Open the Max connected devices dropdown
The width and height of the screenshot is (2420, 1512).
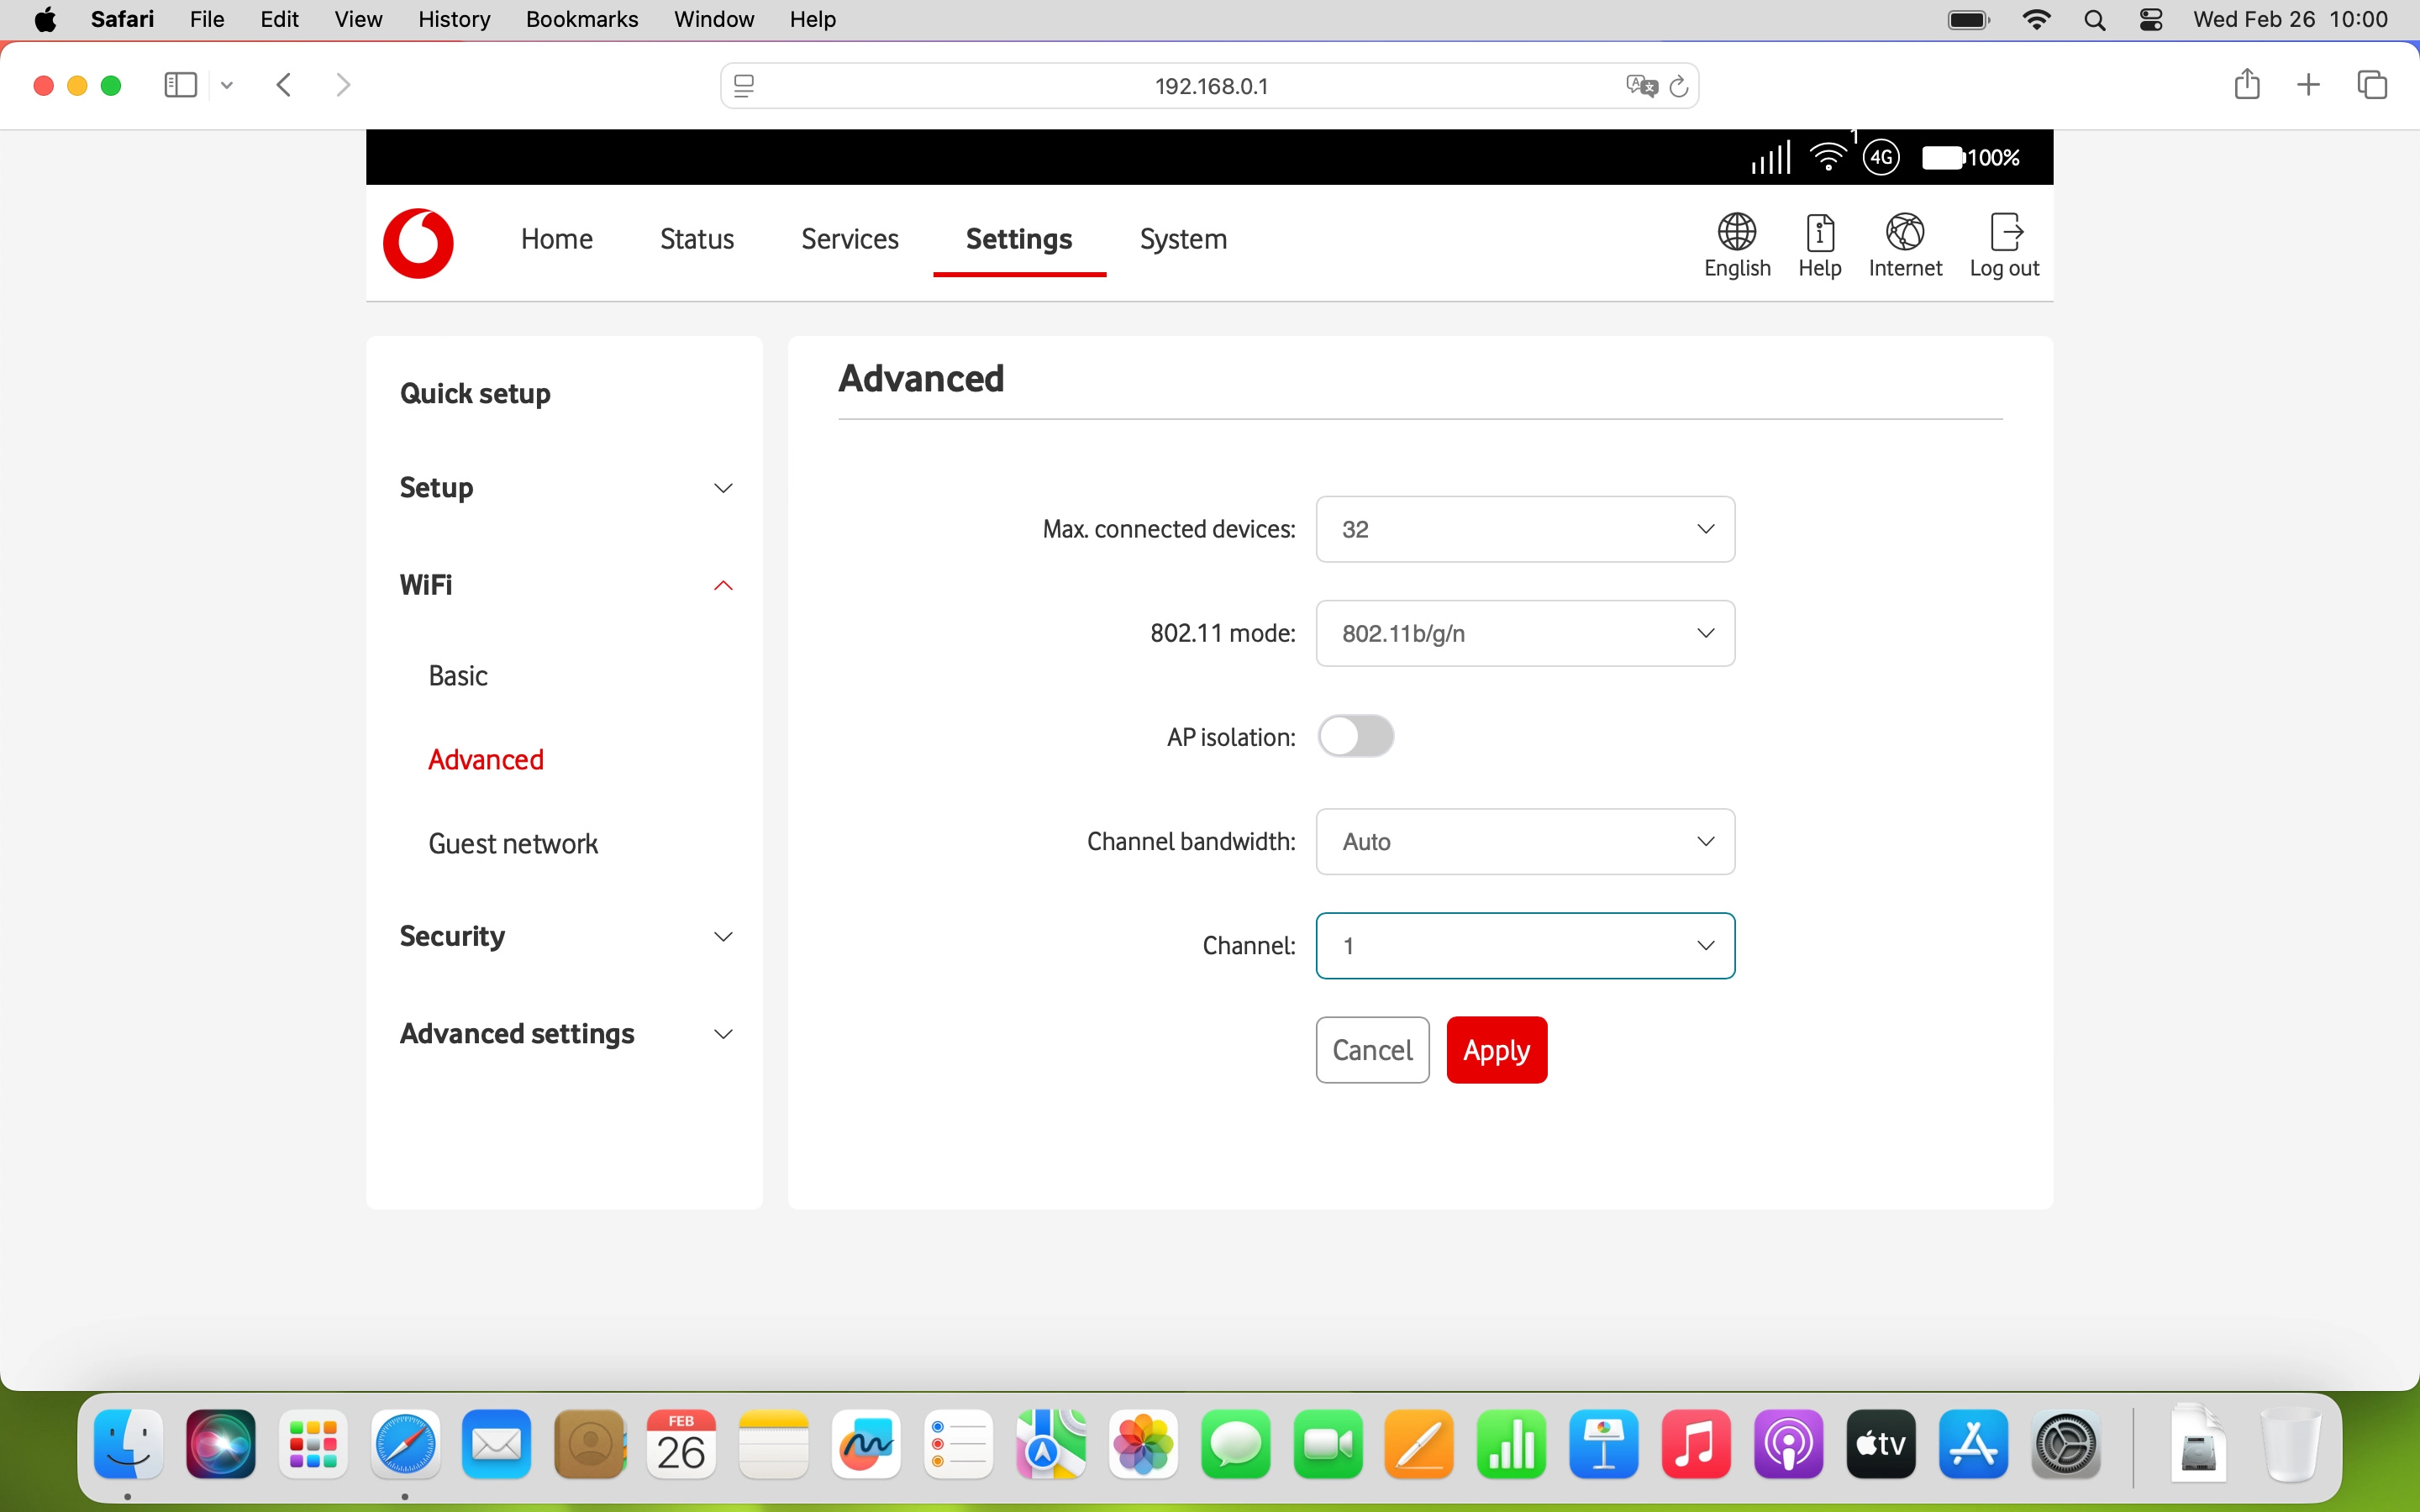pyautogui.click(x=1524, y=529)
